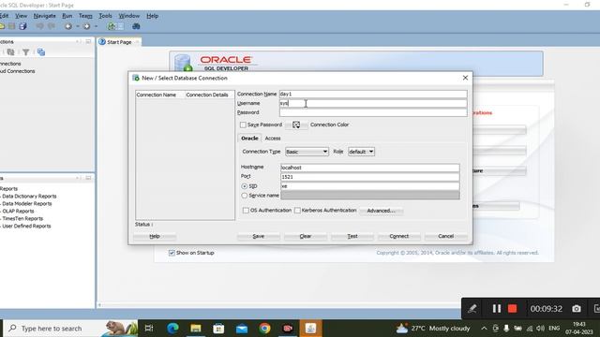Click the Filter funnel icon in the Connections panel
600x337 pixels.
(25, 52)
